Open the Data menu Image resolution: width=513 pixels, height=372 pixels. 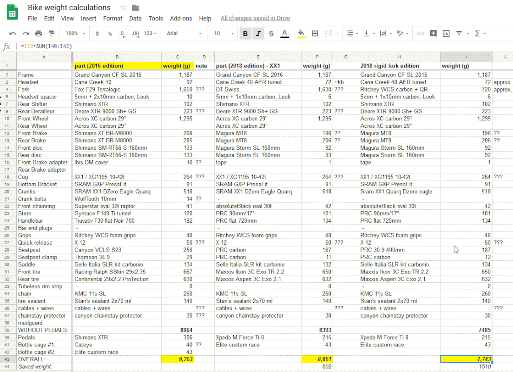click(135, 18)
